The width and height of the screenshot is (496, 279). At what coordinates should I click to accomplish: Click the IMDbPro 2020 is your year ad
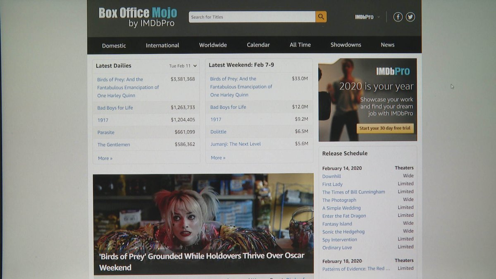coord(367,100)
